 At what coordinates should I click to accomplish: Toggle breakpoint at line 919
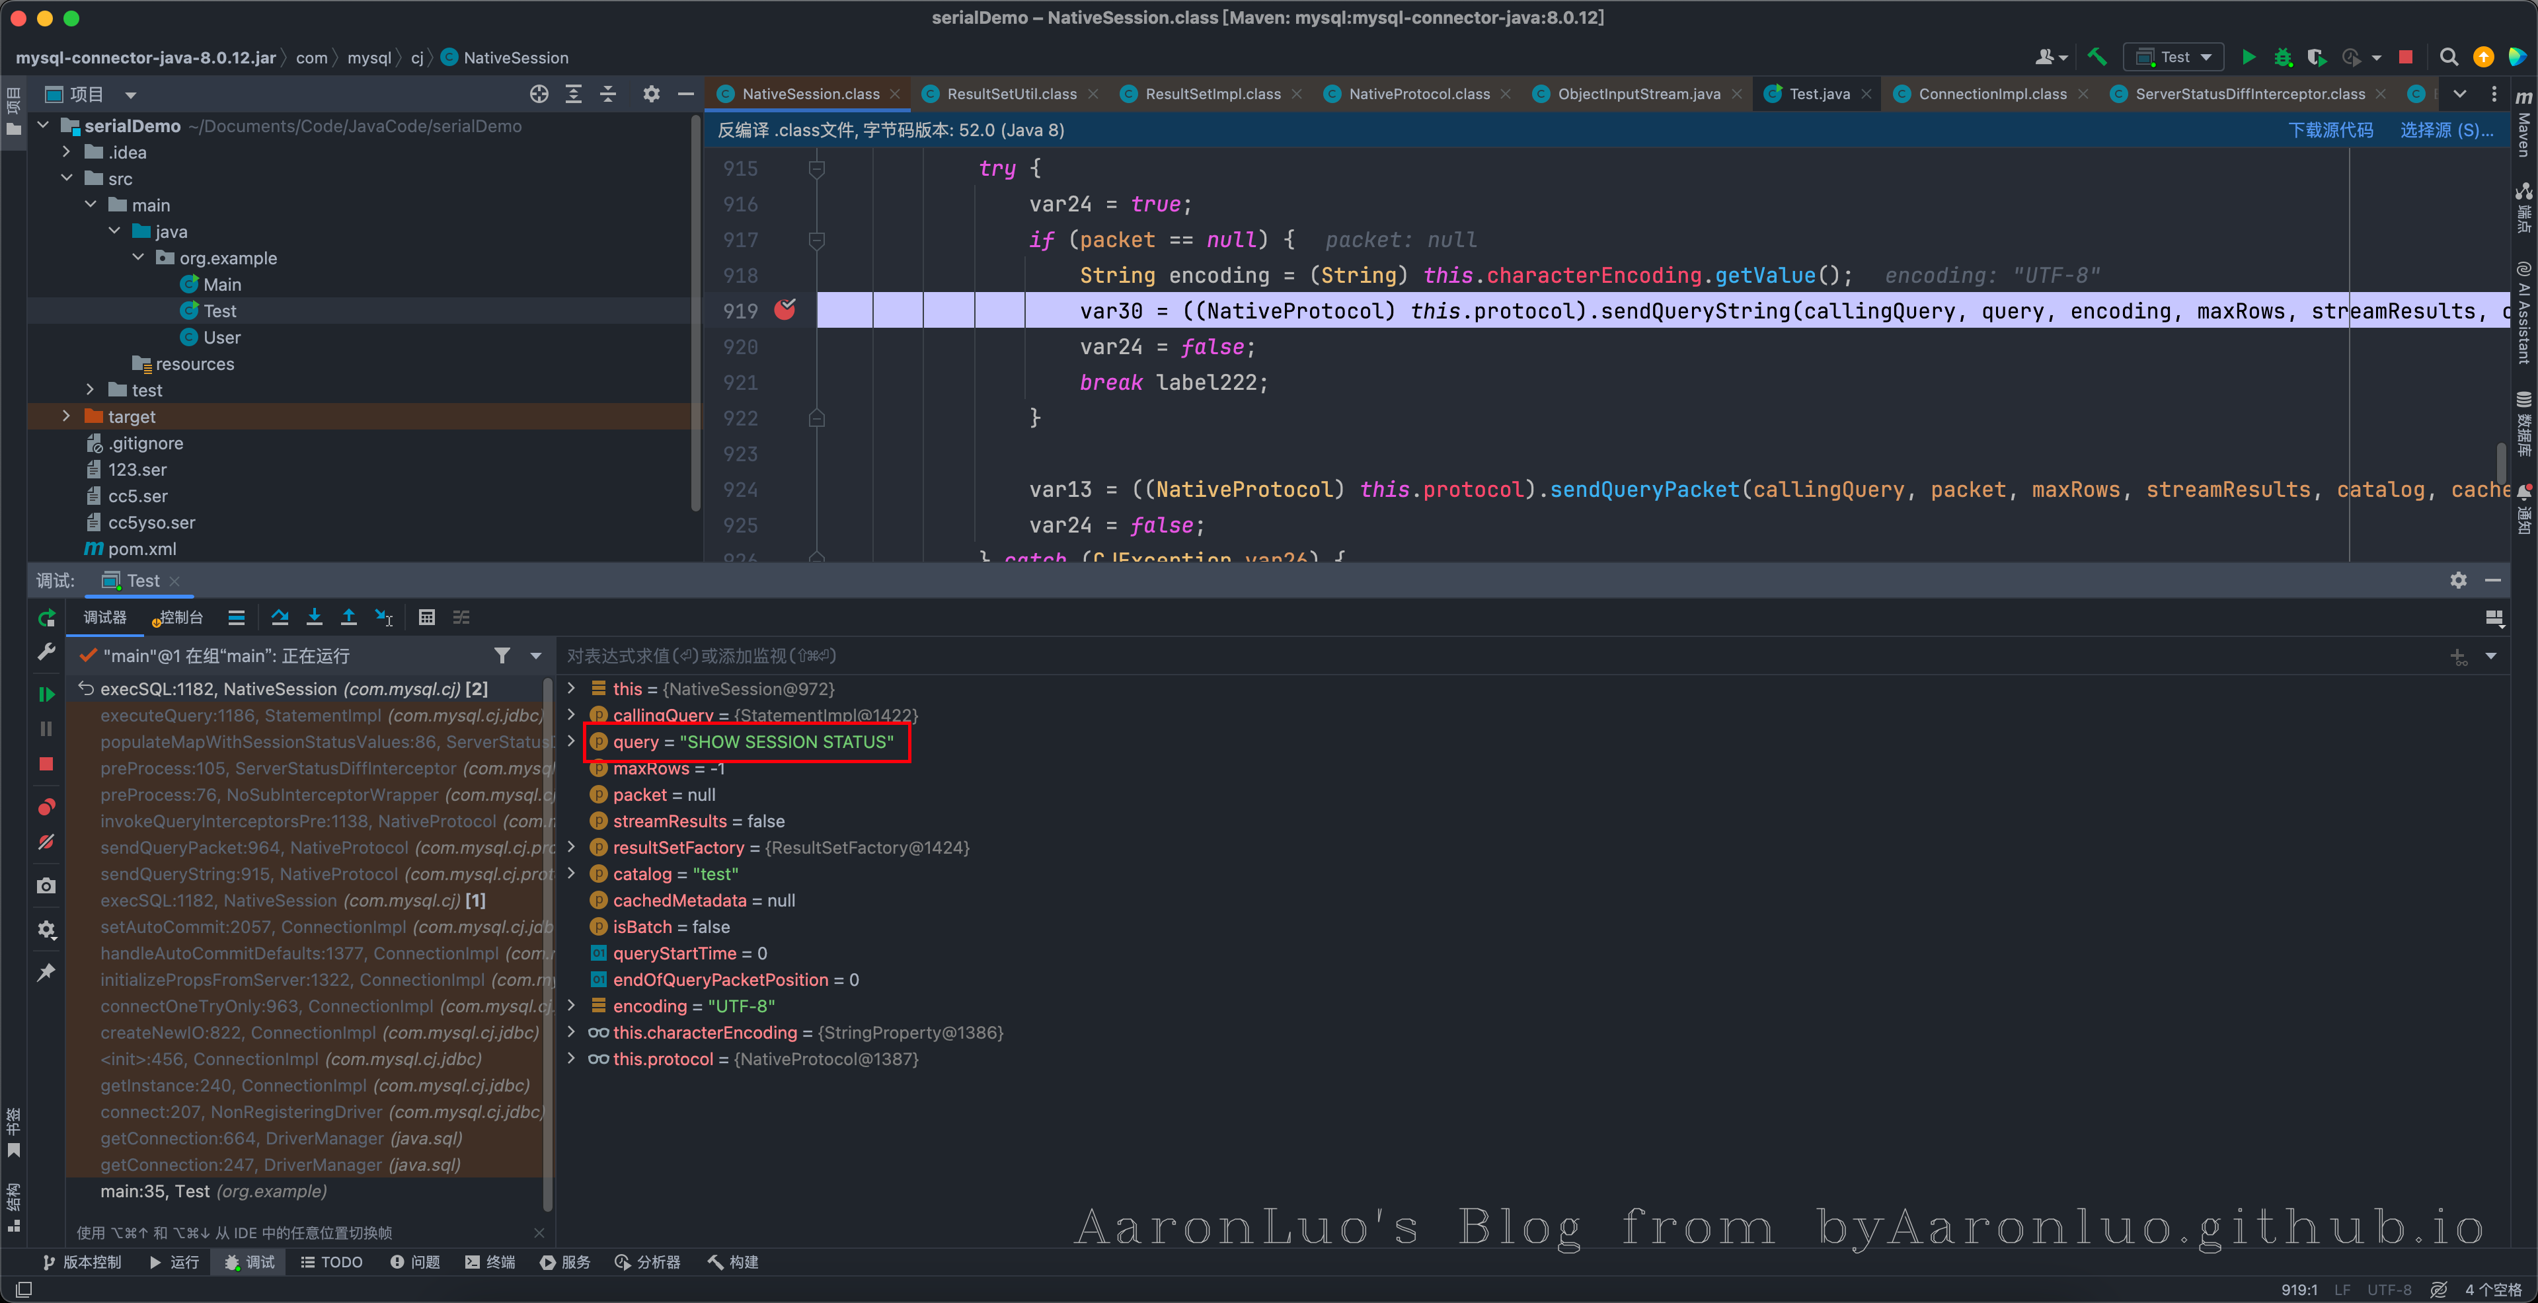pos(785,311)
